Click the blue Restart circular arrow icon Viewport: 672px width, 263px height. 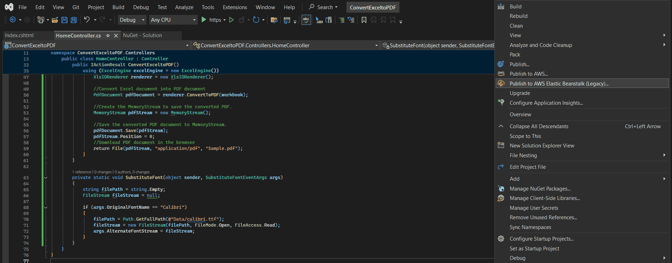256,20
